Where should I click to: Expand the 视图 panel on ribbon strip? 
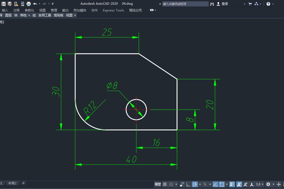tap(71, 15)
